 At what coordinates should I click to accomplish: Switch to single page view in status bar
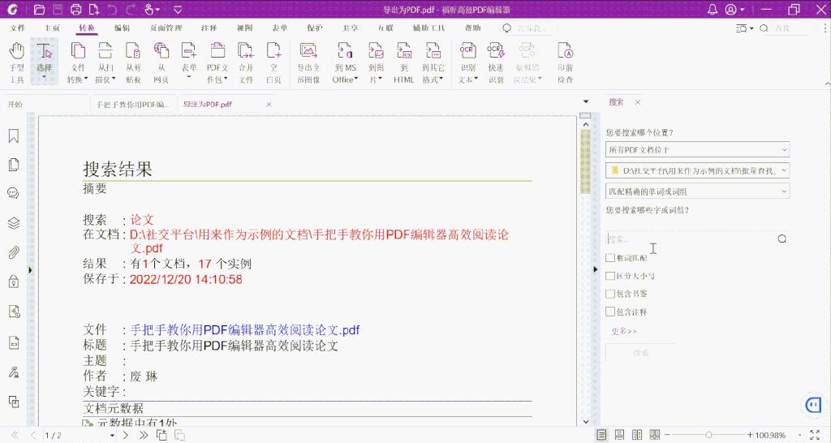click(x=601, y=435)
